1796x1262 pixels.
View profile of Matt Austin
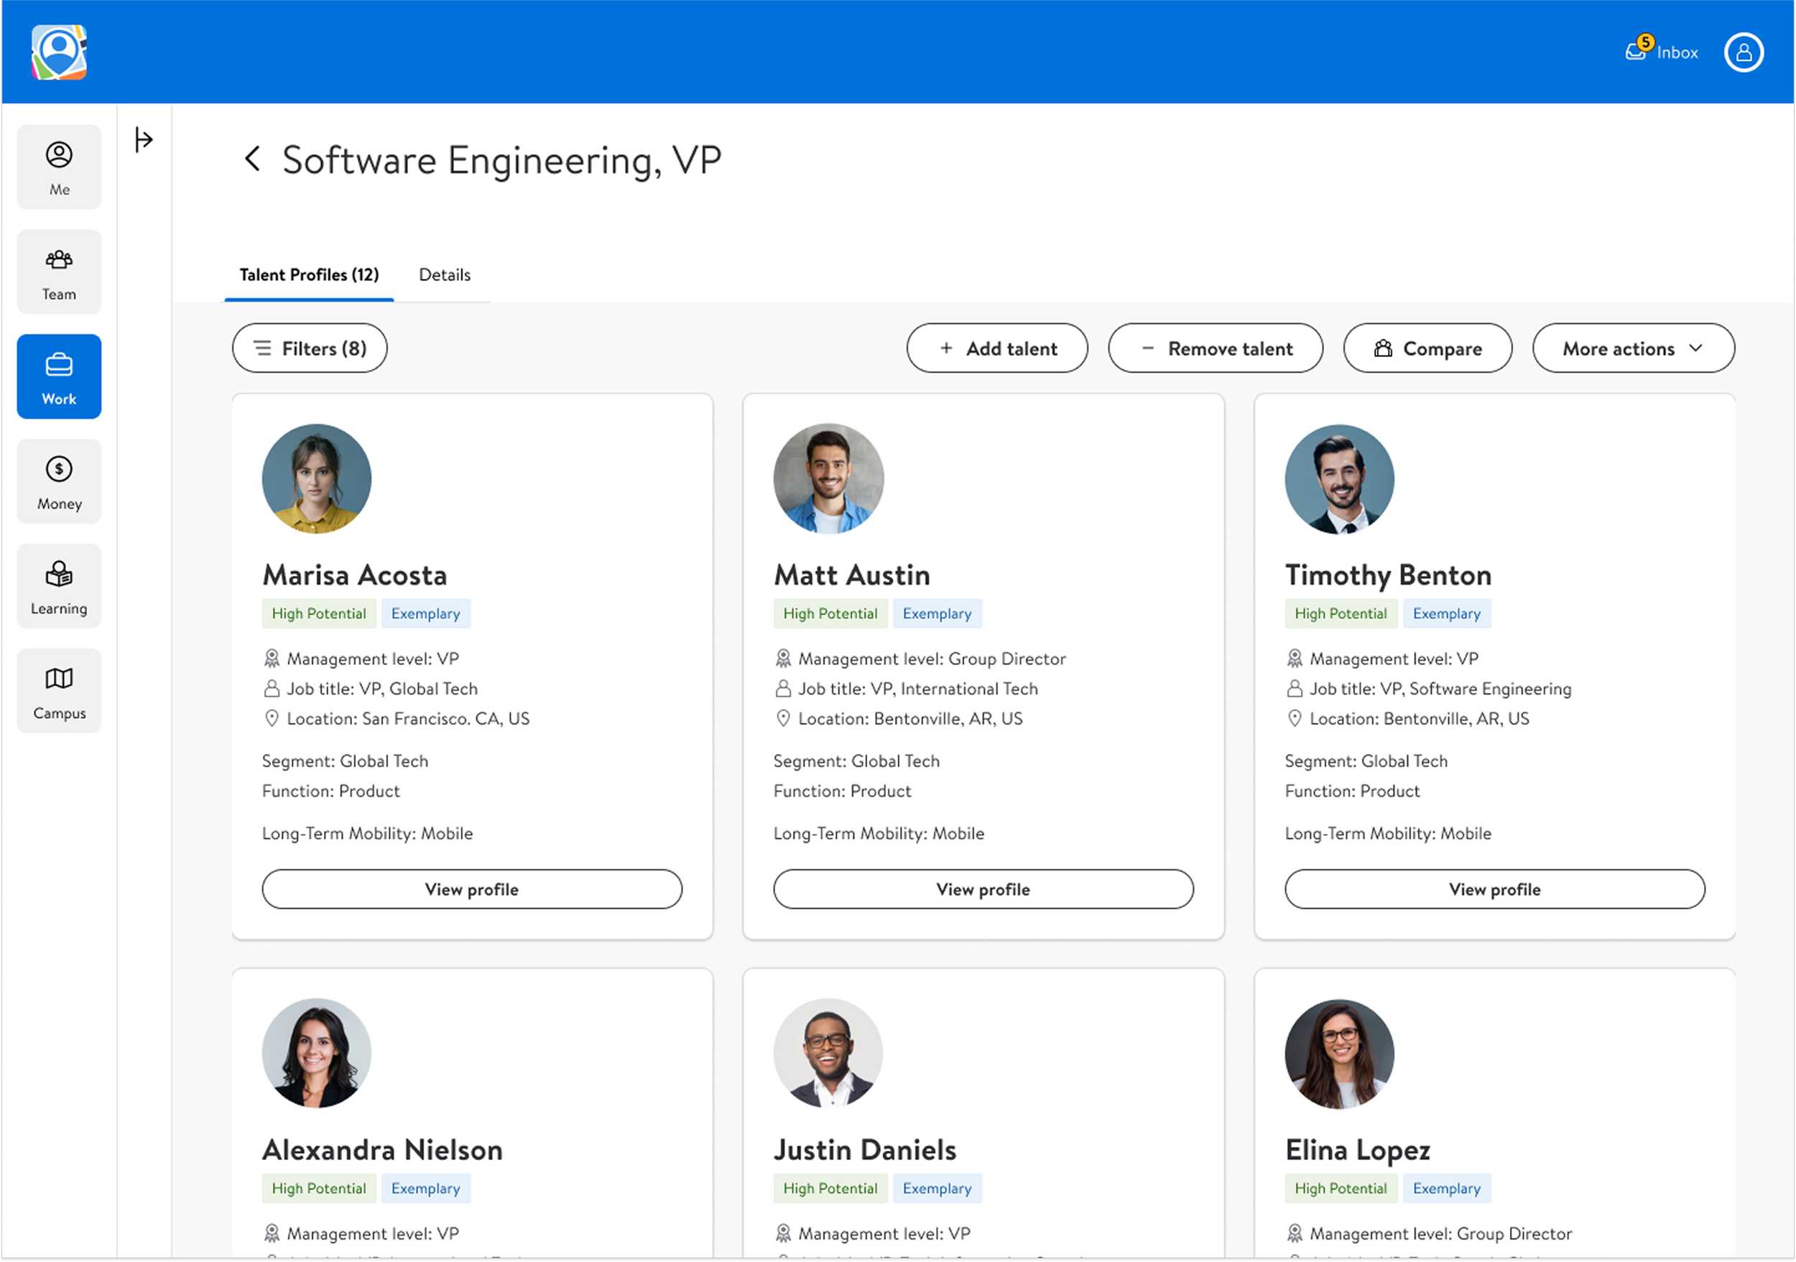[x=983, y=889]
